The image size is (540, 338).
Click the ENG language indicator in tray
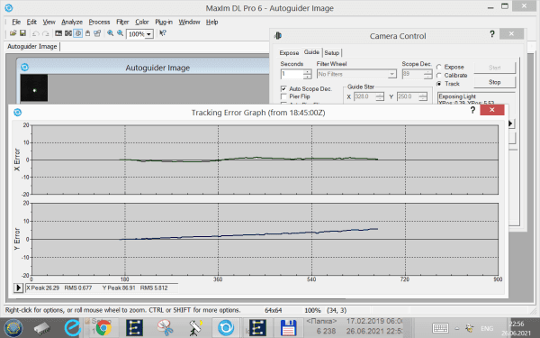coord(487,328)
